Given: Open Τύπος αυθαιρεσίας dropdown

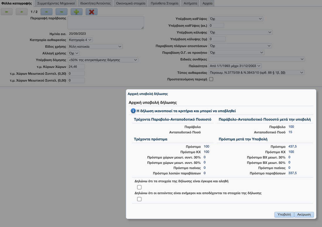Looking at the screenshot, I should pos(256,73).
